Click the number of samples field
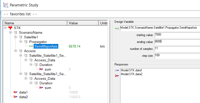This screenshot has height=103, width=200. 177,49
